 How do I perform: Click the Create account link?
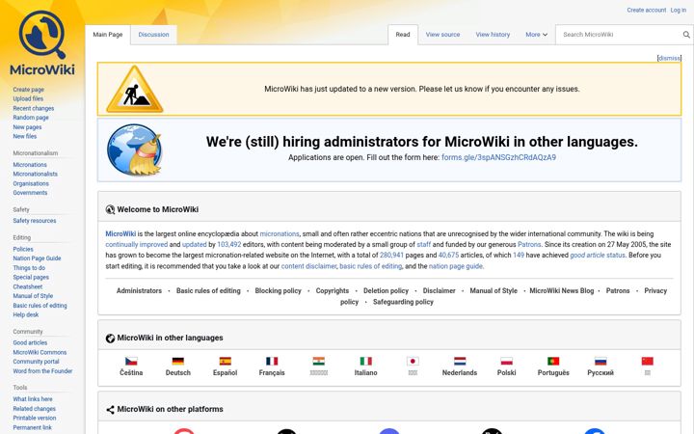coord(646,10)
